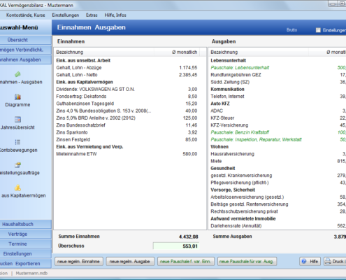Click the Überschuss value field 553,01

point(176,246)
